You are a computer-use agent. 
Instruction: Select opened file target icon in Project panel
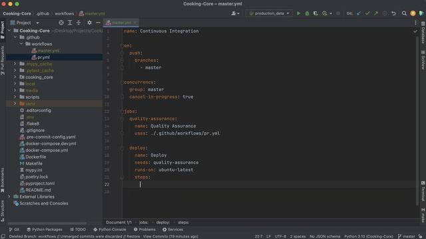(x=61, y=23)
